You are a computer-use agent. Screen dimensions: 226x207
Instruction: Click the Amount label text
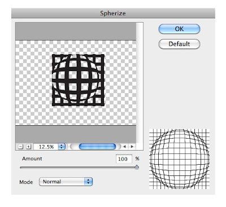click(32, 158)
